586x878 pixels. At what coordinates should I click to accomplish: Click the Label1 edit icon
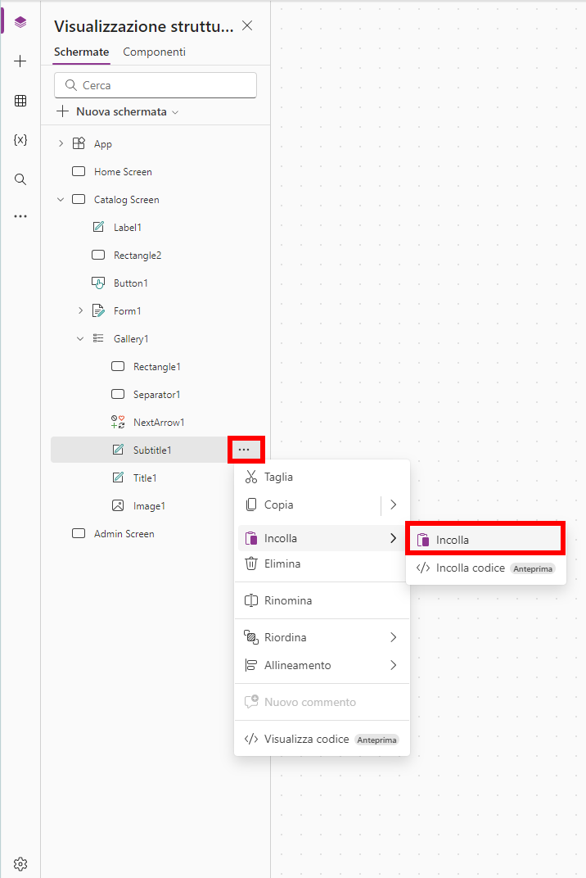[x=98, y=227]
